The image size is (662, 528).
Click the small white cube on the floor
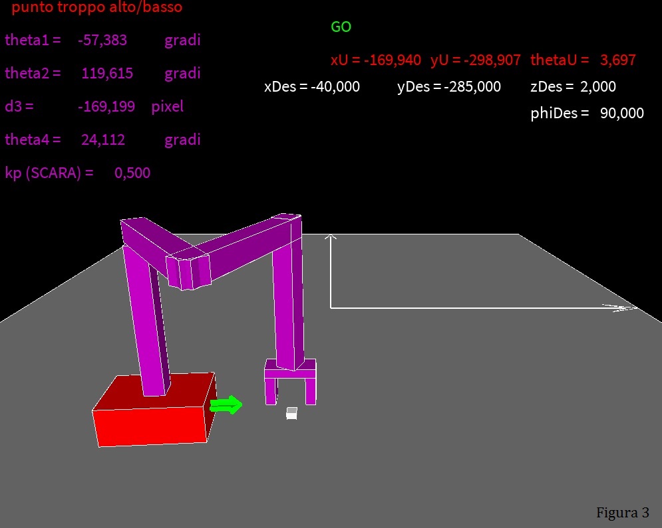pos(291,413)
